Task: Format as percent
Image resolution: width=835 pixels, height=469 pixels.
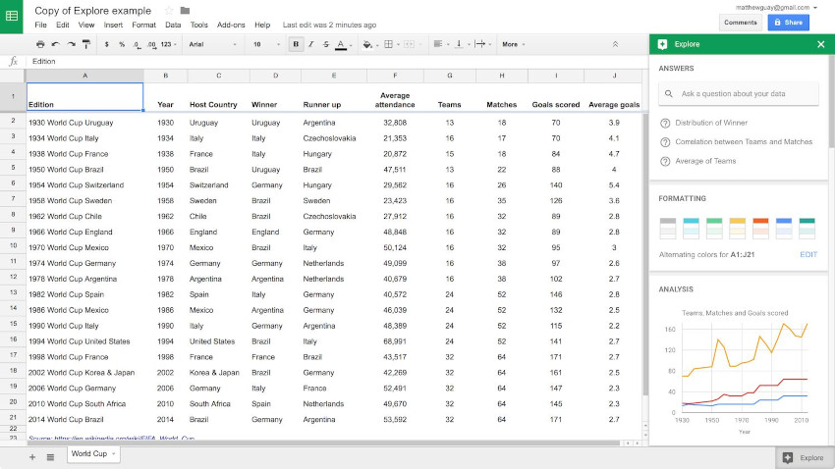Action: [122, 45]
